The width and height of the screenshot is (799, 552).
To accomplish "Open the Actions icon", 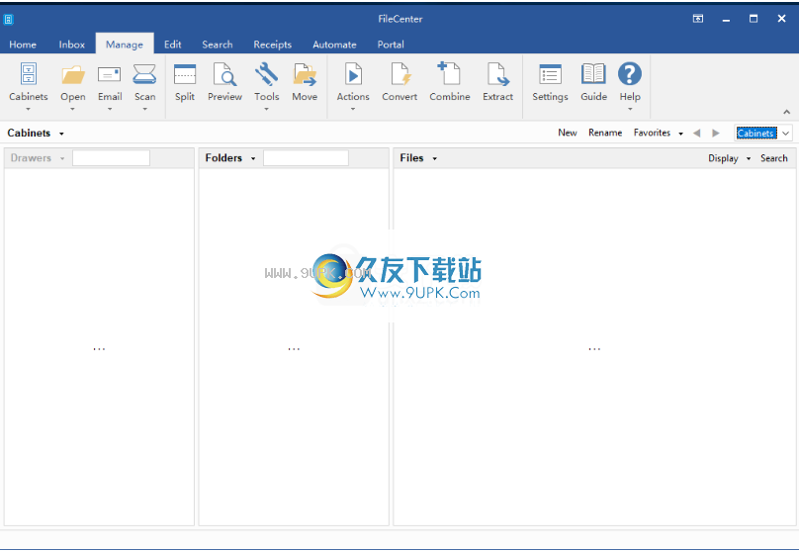I will coord(353,74).
